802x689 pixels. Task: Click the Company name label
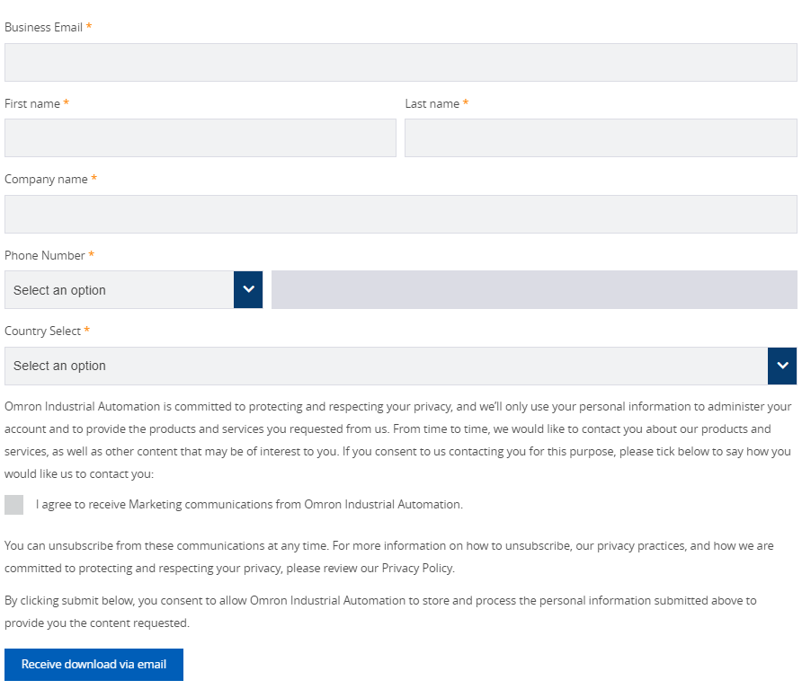46,180
